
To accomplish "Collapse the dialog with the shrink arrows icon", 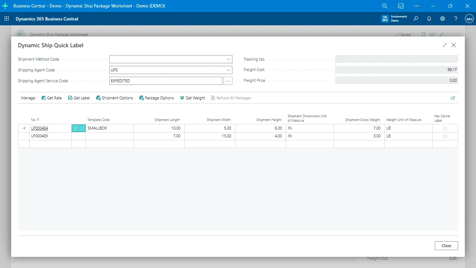I will tap(445, 45).
